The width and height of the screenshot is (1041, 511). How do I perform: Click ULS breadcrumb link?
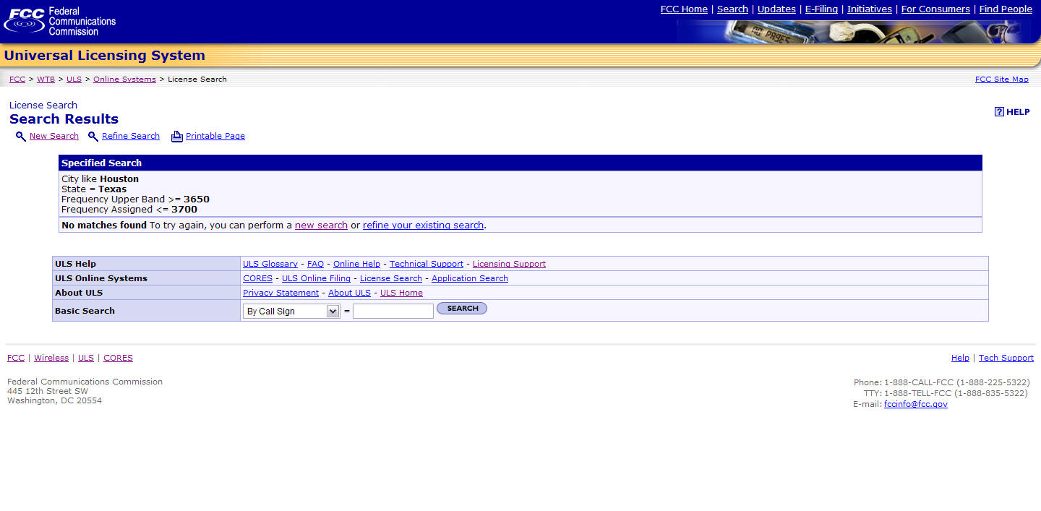tap(74, 80)
